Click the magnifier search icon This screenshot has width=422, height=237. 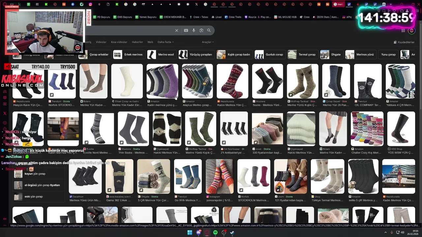click(209, 30)
